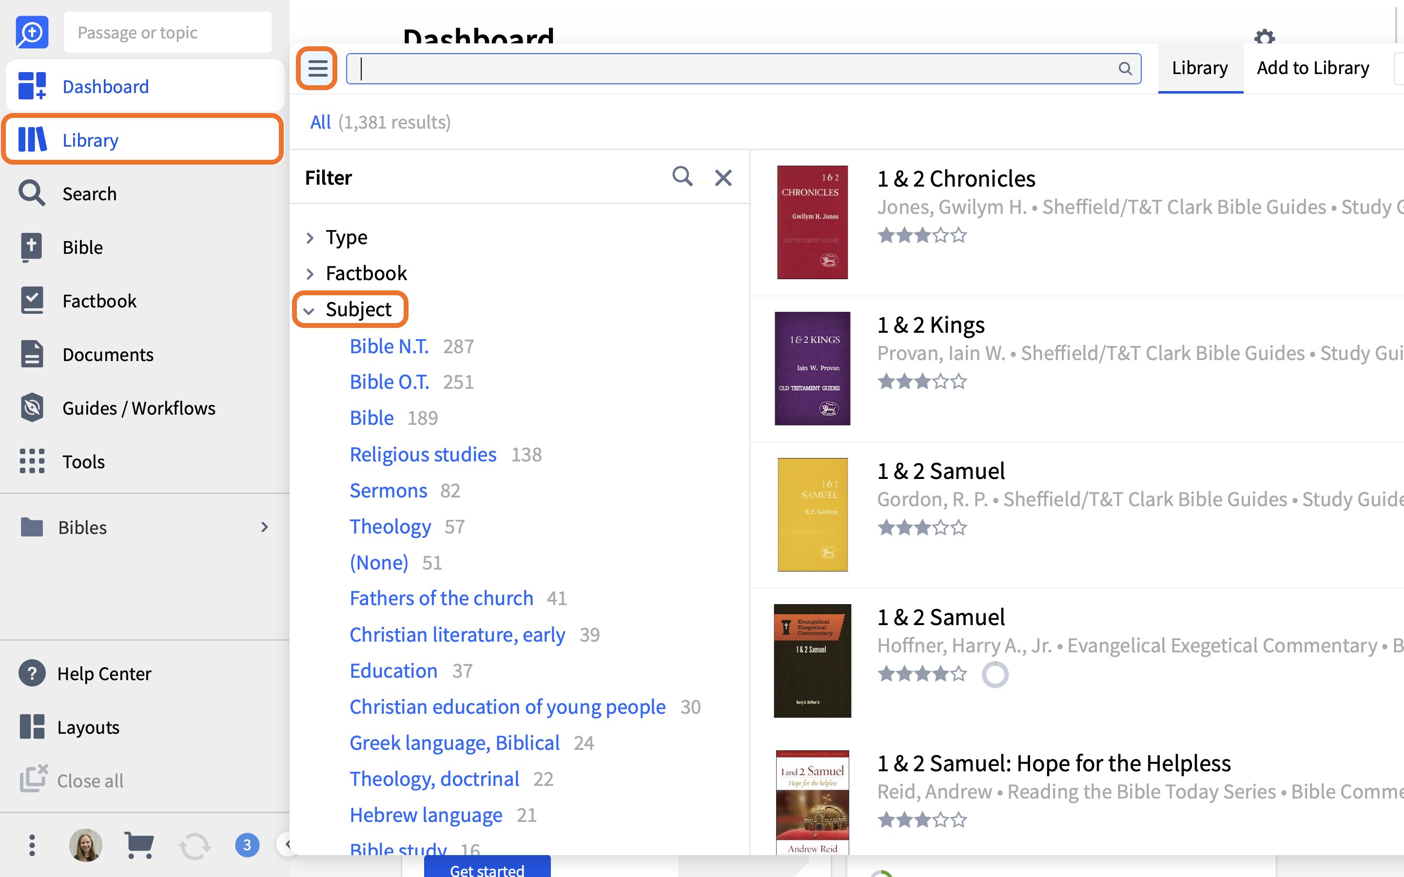Set star rating on 1 & 2 Chronicles
This screenshot has width=1404, height=877.
click(x=922, y=235)
